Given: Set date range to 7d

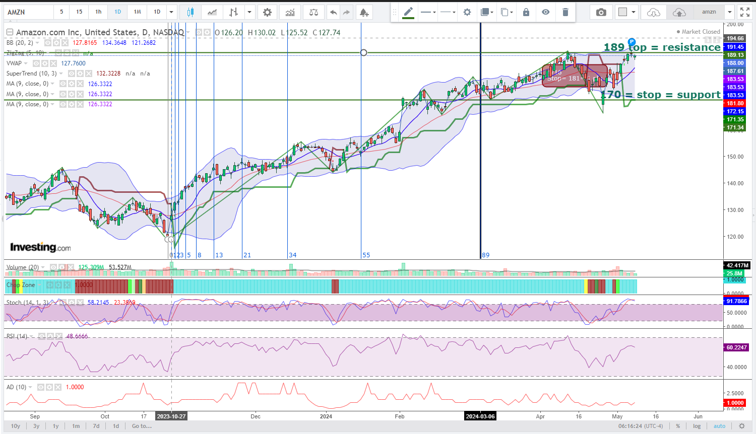Looking at the screenshot, I should [96, 426].
